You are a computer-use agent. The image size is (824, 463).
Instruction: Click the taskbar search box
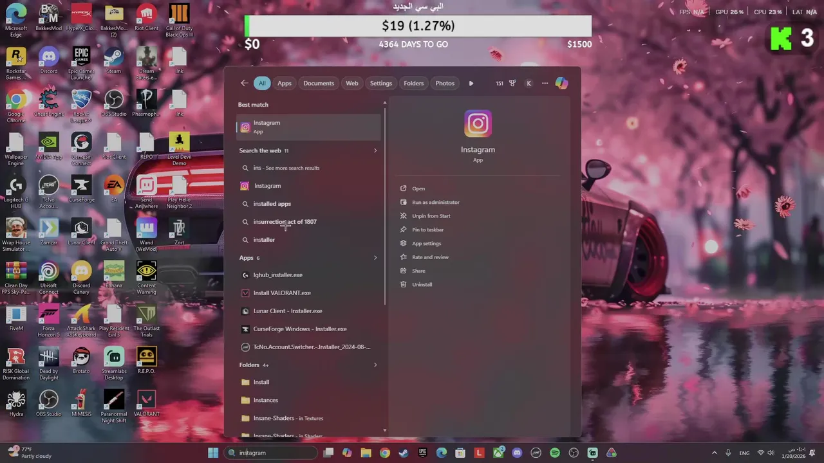pos(270,453)
